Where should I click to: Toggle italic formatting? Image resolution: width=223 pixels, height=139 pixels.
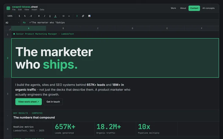(44, 16)
